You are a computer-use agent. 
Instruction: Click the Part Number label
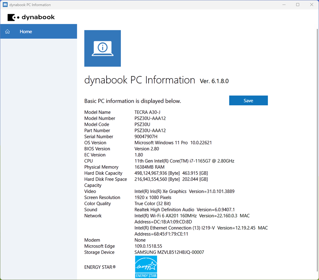(97, 131)
